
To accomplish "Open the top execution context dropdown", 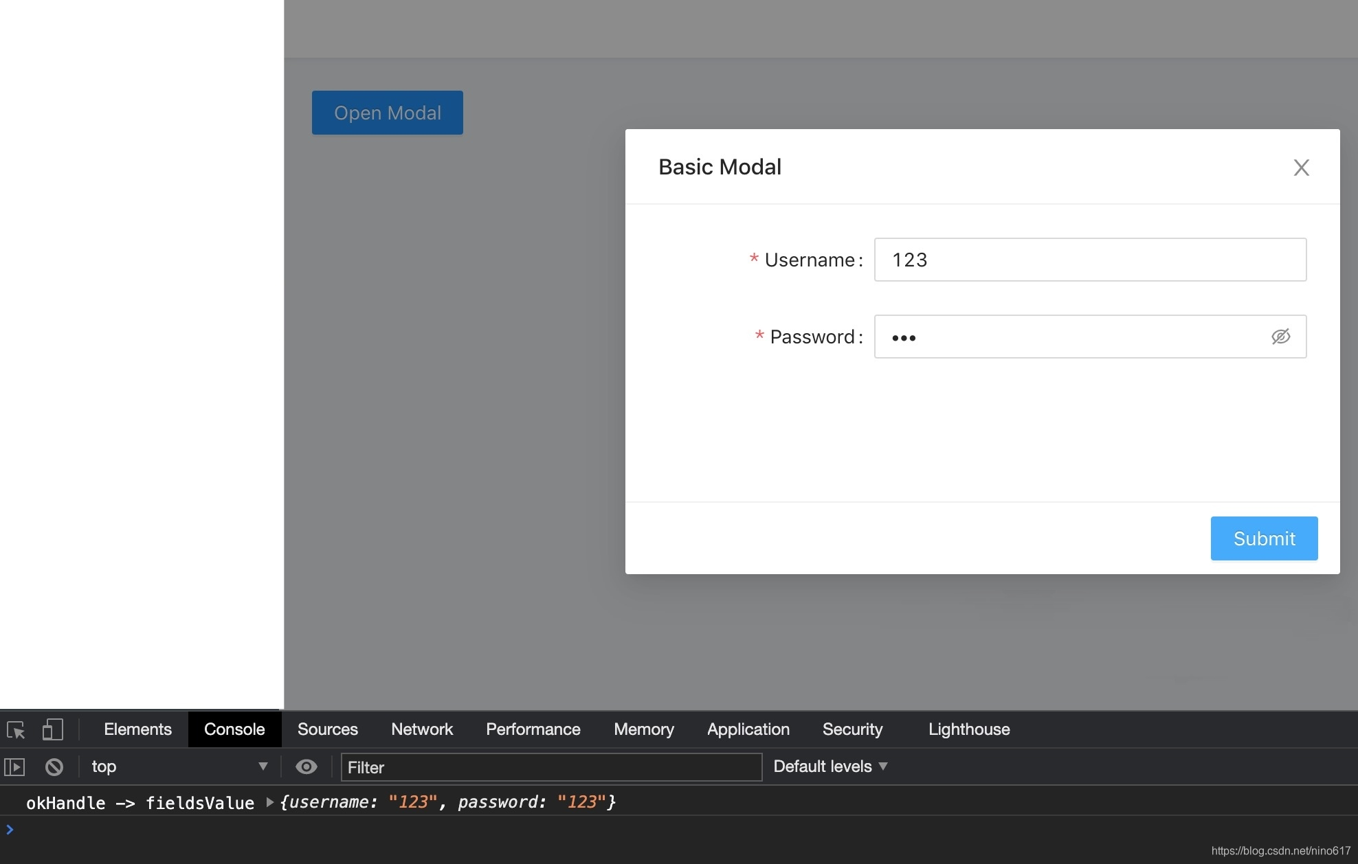I will (180, 766).
